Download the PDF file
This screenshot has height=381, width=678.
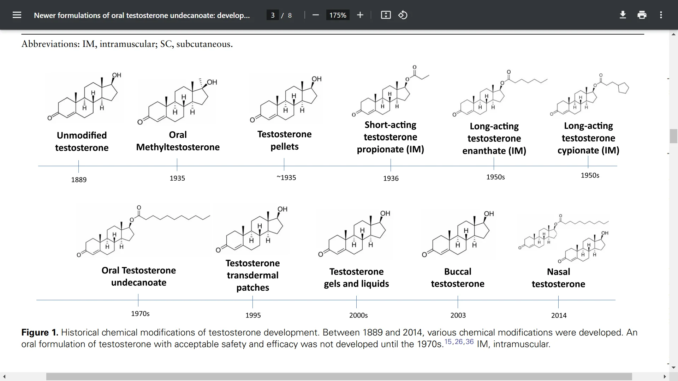pos(623,15)
